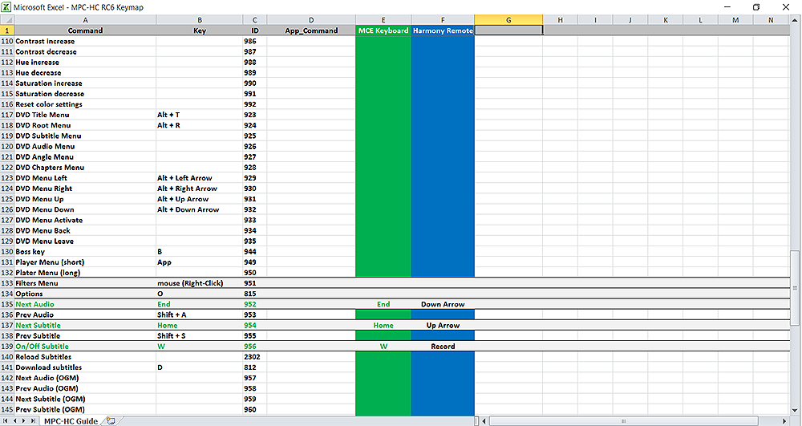Select the Download subtitles cell
Screen dimensions: 802x426
point(85,367)
